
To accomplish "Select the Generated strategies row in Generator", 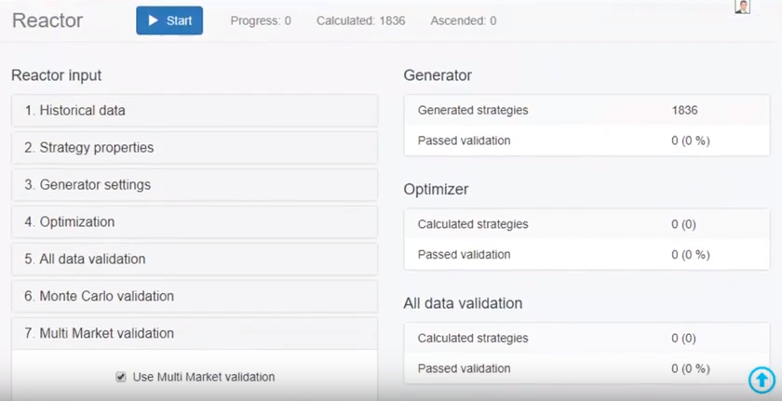I will coord(586,111).
